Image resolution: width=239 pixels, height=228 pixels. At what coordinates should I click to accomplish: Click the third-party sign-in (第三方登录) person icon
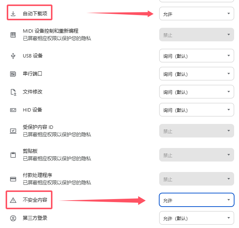click(13, 218)
